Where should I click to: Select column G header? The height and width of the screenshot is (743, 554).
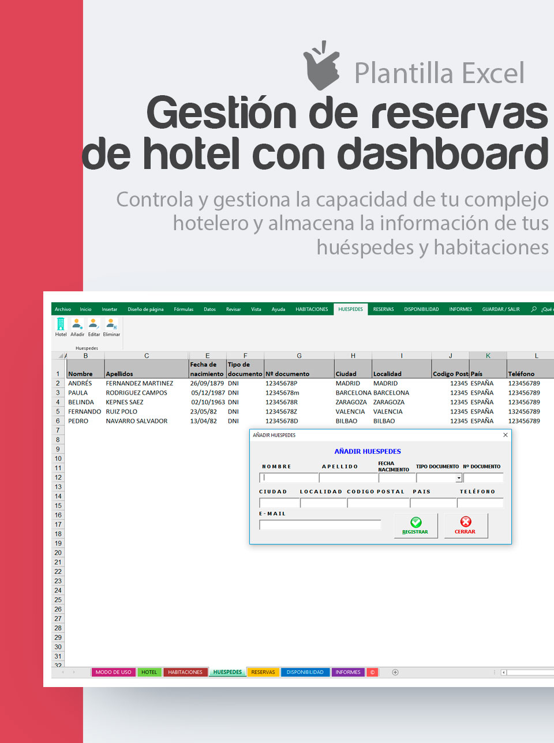[x=299, y=355]
